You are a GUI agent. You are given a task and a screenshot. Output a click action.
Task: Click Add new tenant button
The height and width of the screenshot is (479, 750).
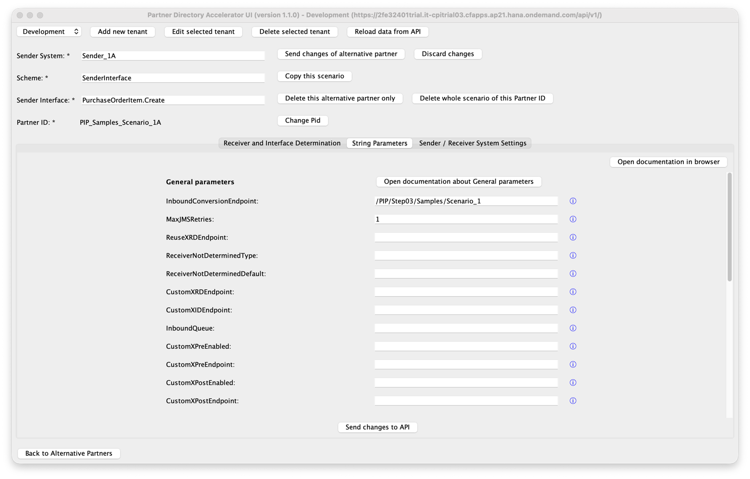tap(123, 31)
